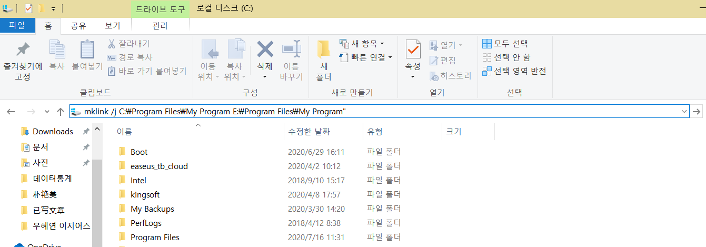
Task: Click the 2020/6/29 16:11 date cell
Action: coord(316,152)
